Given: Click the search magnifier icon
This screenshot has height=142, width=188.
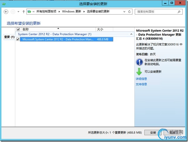Looking at the screenshot, I should click(x=179, y=12).
